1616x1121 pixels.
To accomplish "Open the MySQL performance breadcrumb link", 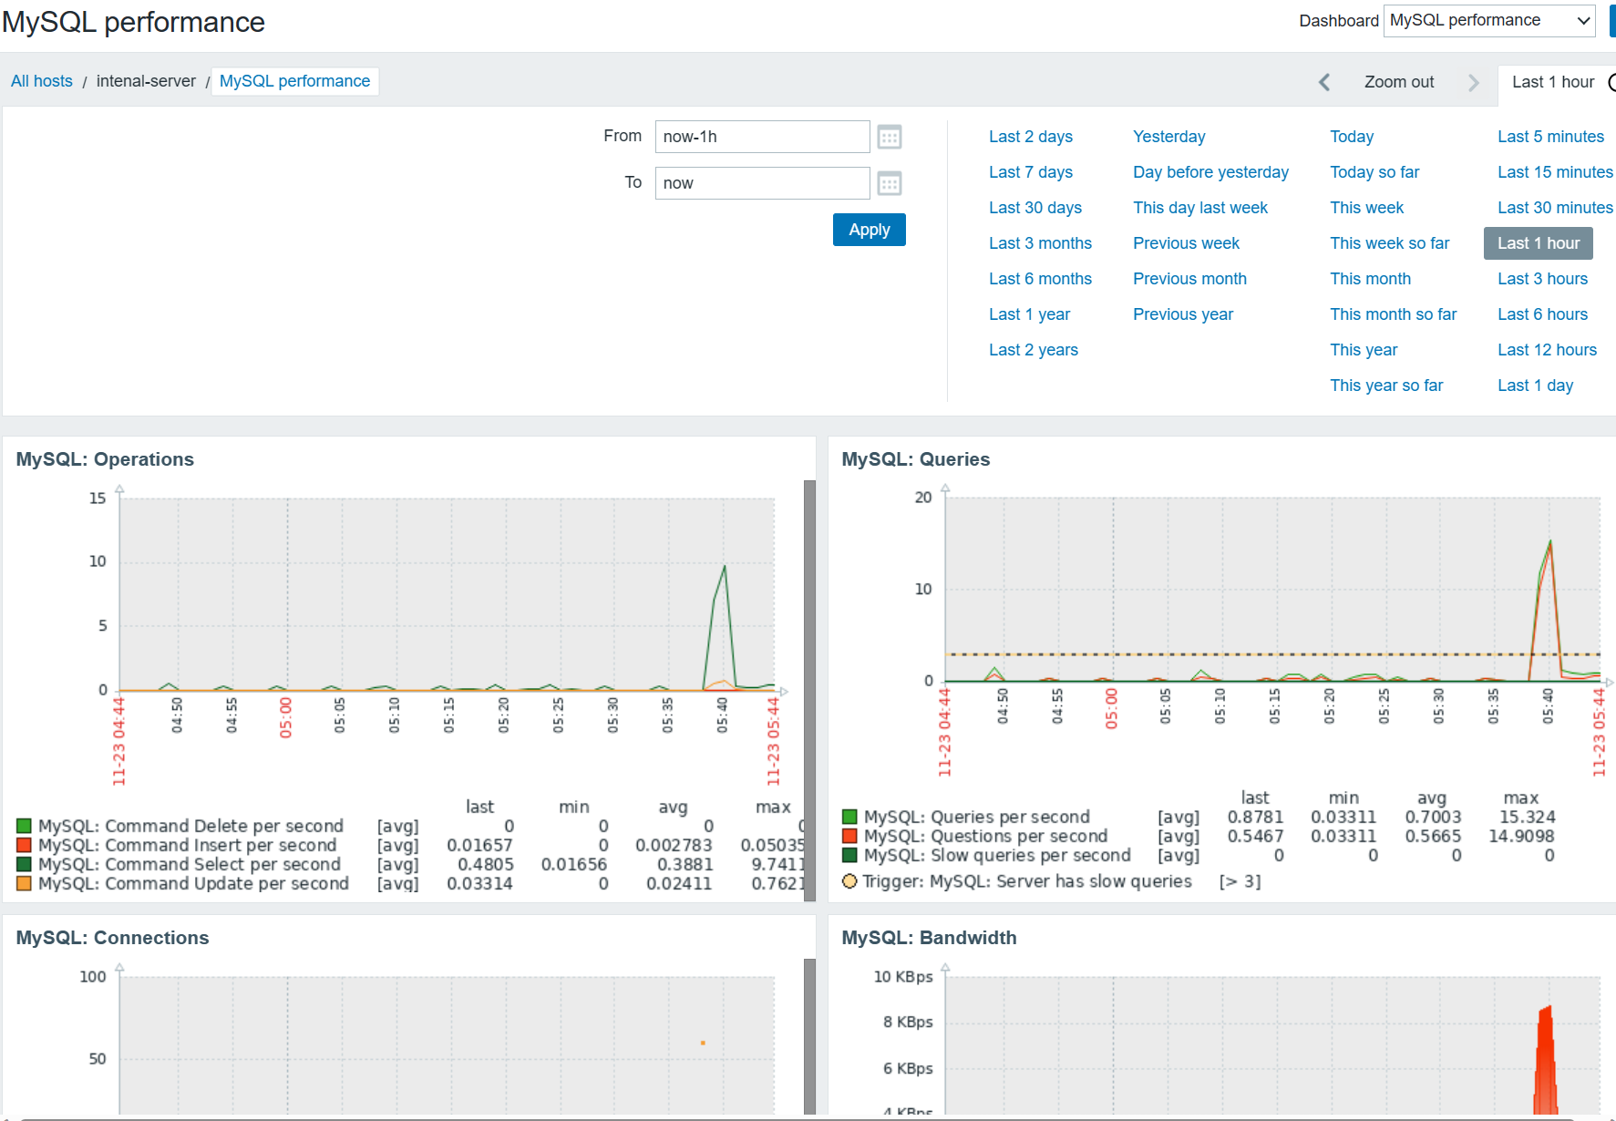I will (x=294, y=81).
